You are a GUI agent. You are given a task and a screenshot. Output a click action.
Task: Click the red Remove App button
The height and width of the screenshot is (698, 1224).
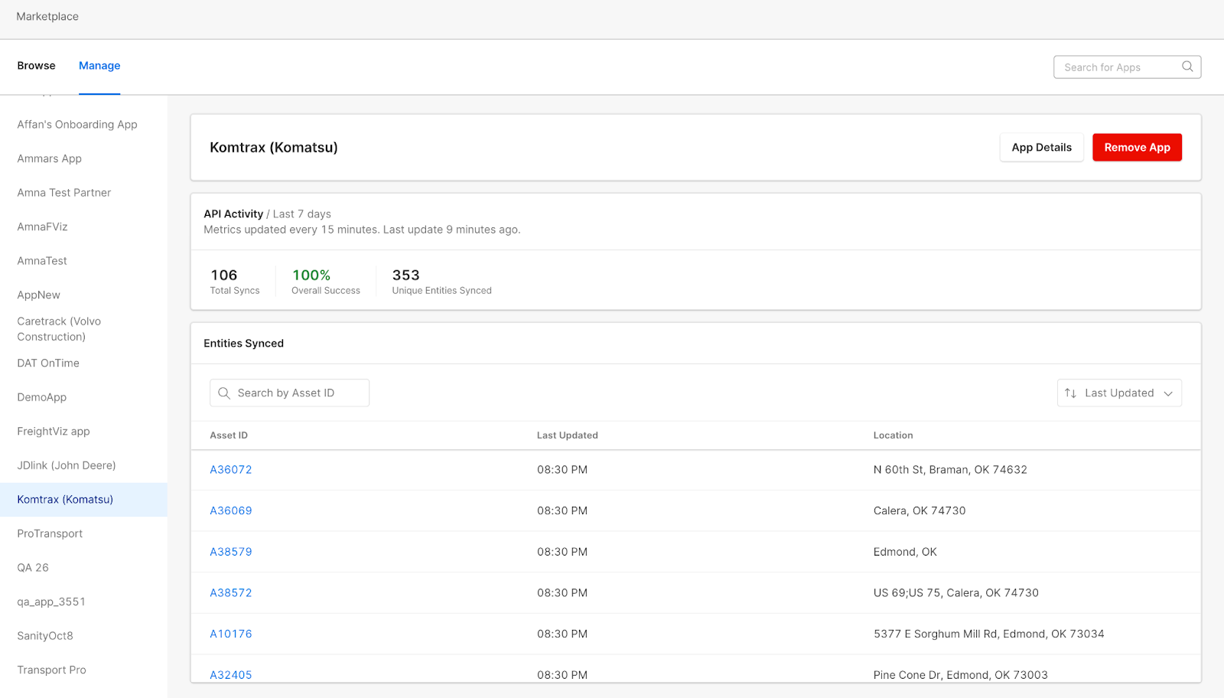click(x=1137, y=148)
